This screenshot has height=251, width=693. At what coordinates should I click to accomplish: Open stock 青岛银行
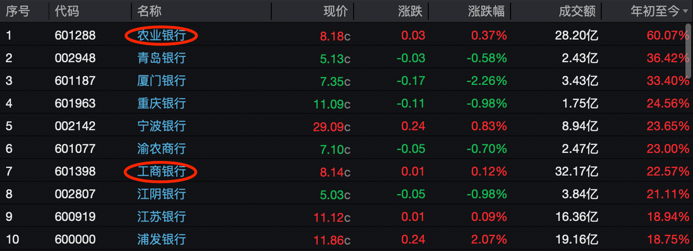[161, 58]
